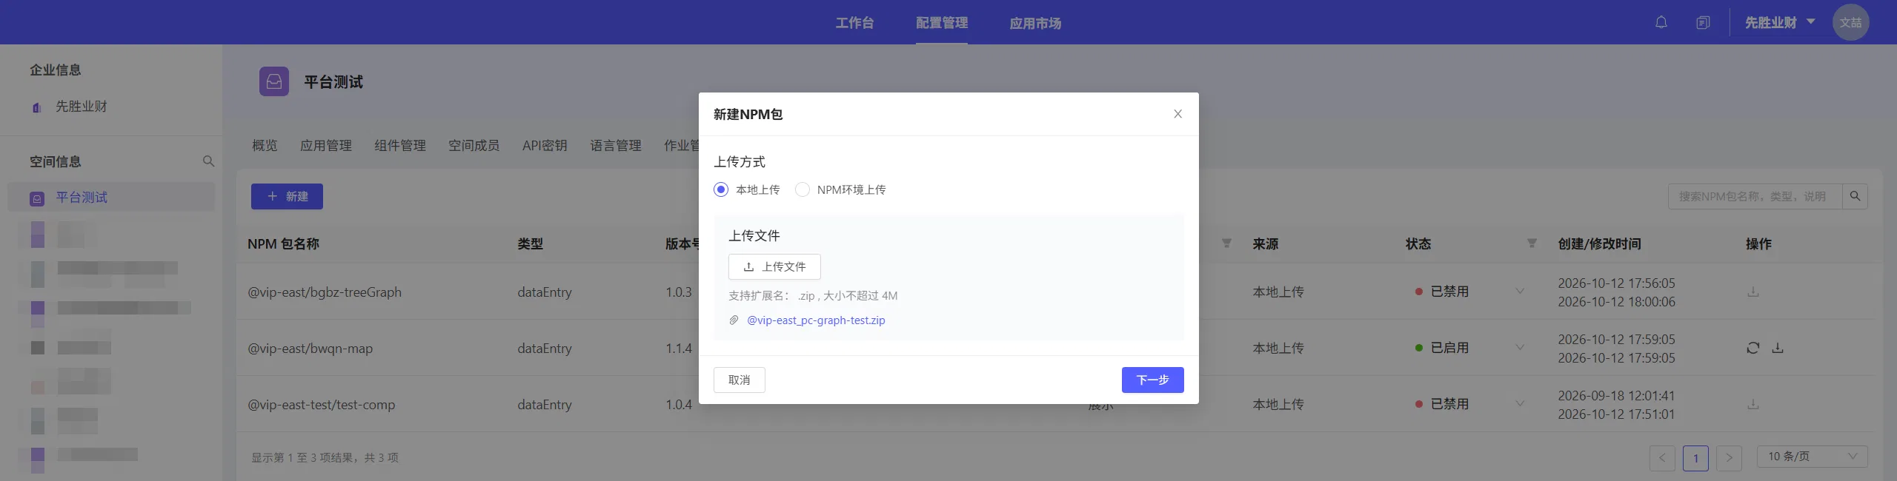The image size is (1897, 481).
Task: Open the 10 条/页 page size dropdown
Action: tap(1812, 457)
